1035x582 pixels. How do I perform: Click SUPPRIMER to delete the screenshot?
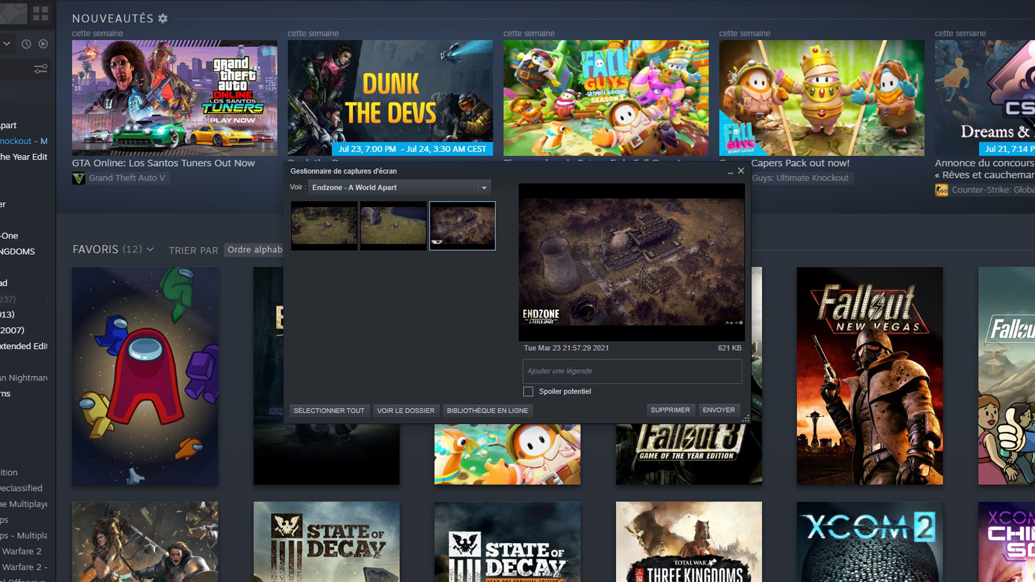pyautogui.click(x=671, y=410)
